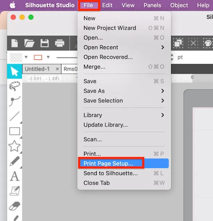Click the red line color swatch
This screenshot has width=213, height=221.
pyautogui.click(x=38, y=57)
